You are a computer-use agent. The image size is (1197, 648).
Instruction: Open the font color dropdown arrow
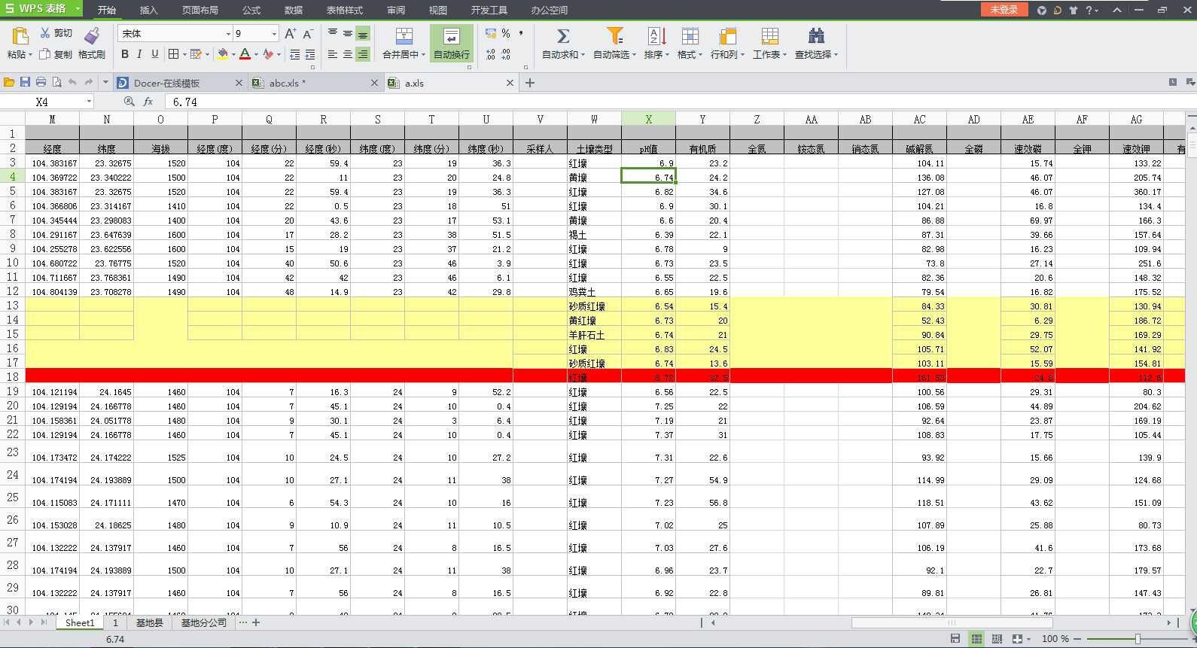(x=256, y=54)
